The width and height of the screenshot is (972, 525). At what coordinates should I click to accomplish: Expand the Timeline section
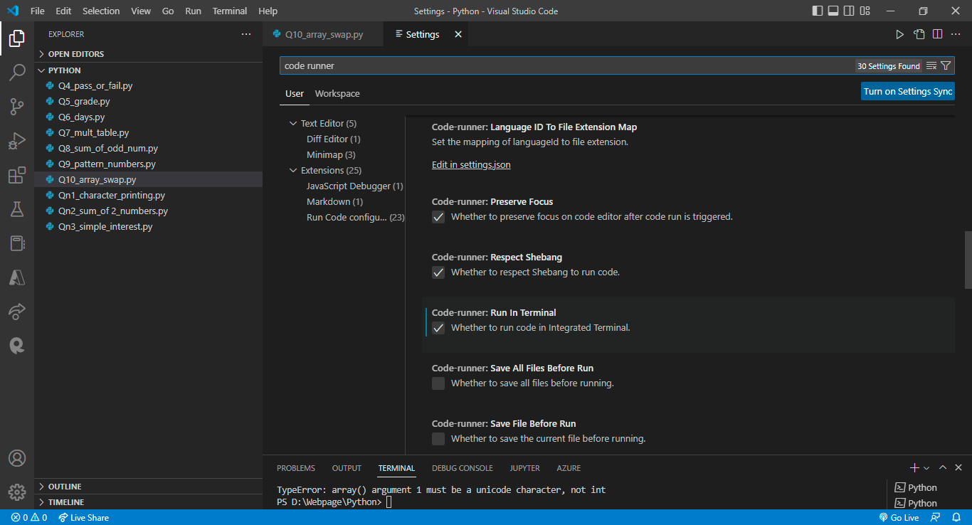tap(148, 502)
